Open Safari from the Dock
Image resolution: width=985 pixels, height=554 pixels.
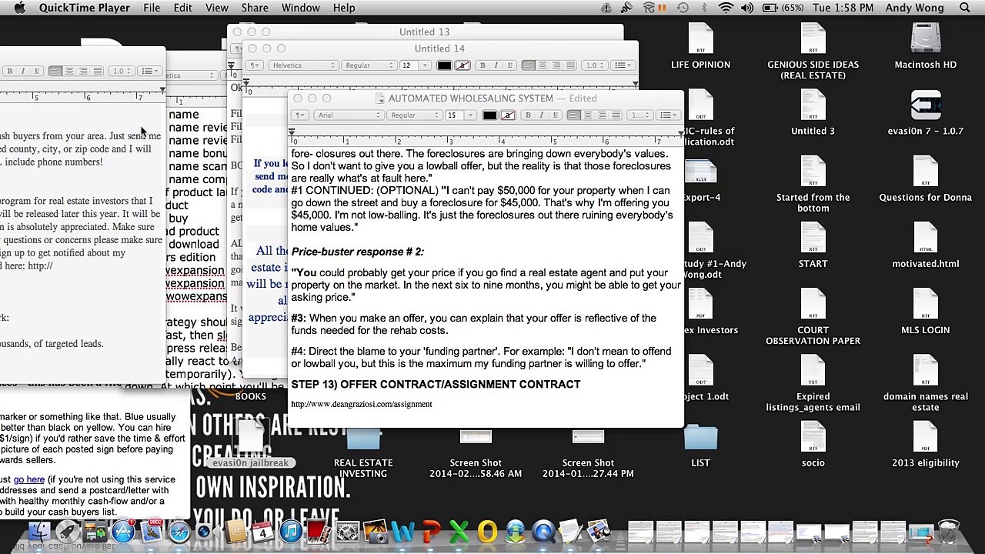point(179,532)
